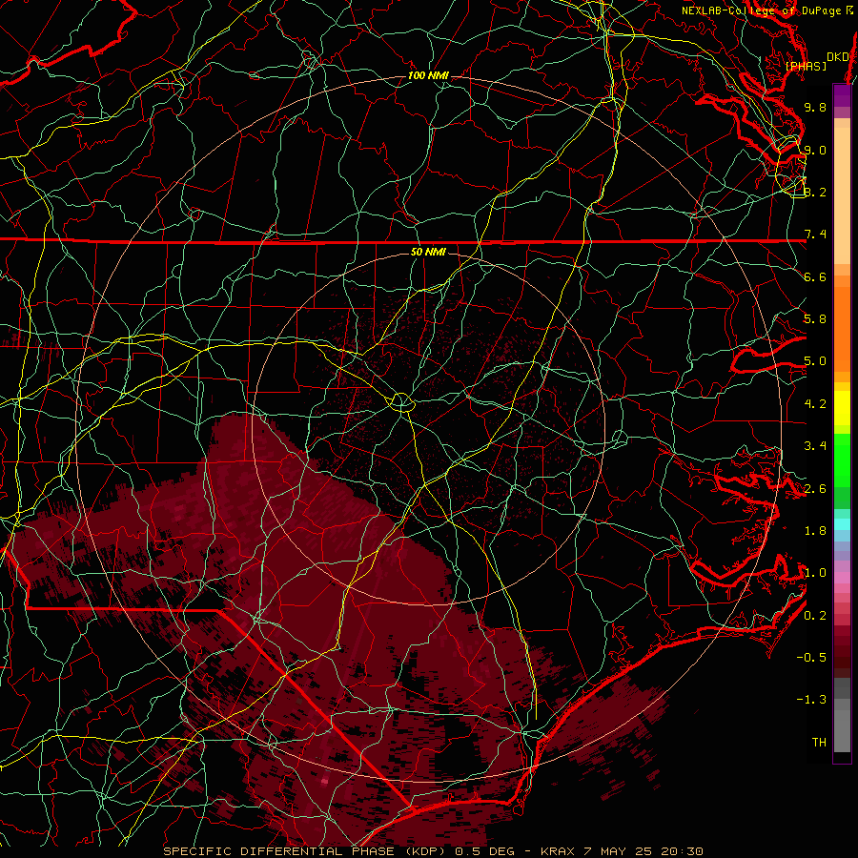Screen dimensions: 858x858
Task: Select the 1.0 value on the color scale
Action: [815, 573]
